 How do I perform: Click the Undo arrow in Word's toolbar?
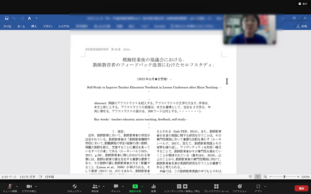click(x=14, y=18)
